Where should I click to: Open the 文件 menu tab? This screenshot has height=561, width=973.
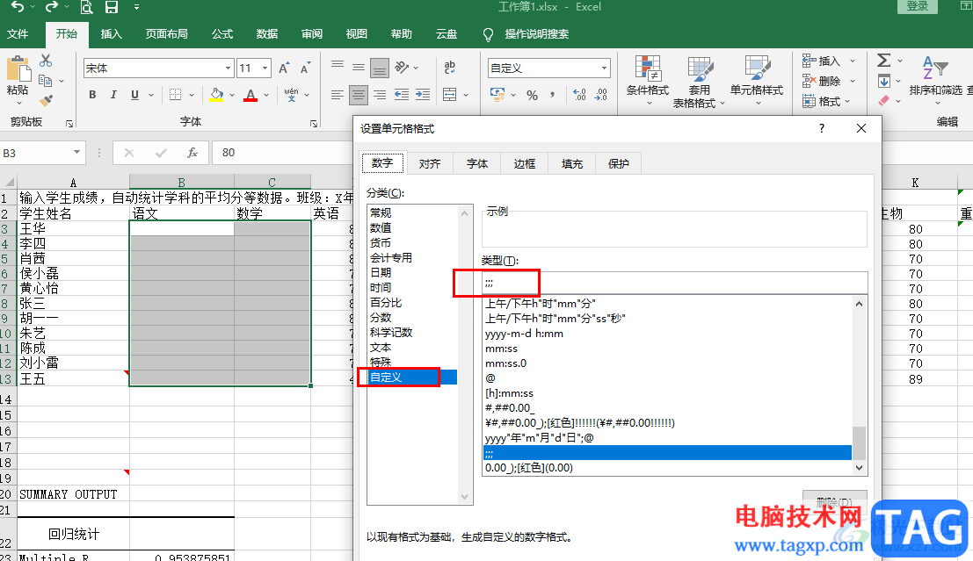[18, 34]
